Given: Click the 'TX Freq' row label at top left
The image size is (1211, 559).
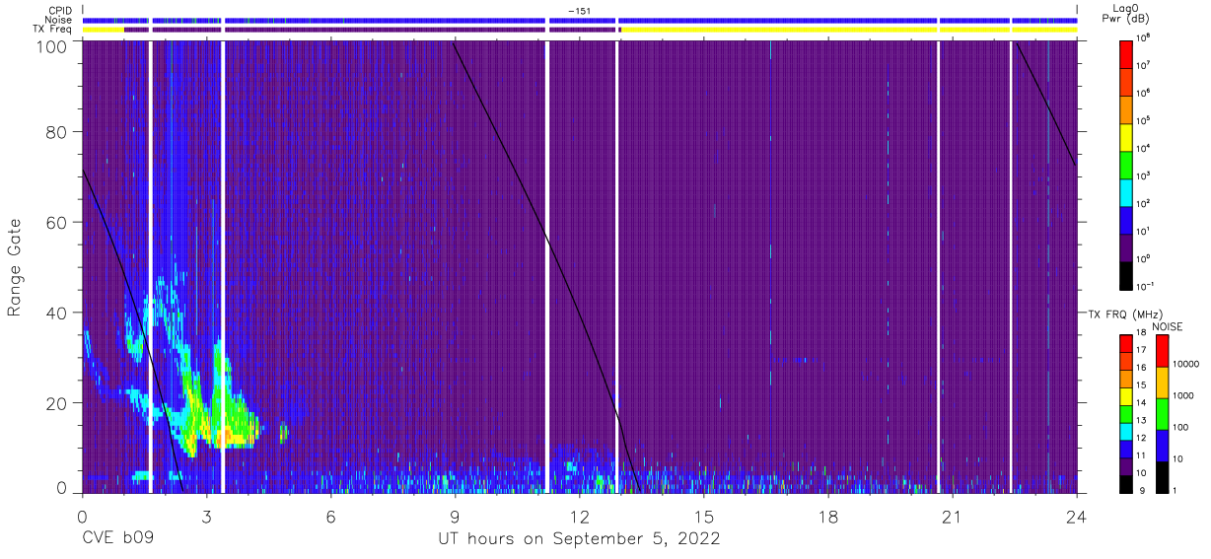Looking at the screenshot, I should coord(53,30).
